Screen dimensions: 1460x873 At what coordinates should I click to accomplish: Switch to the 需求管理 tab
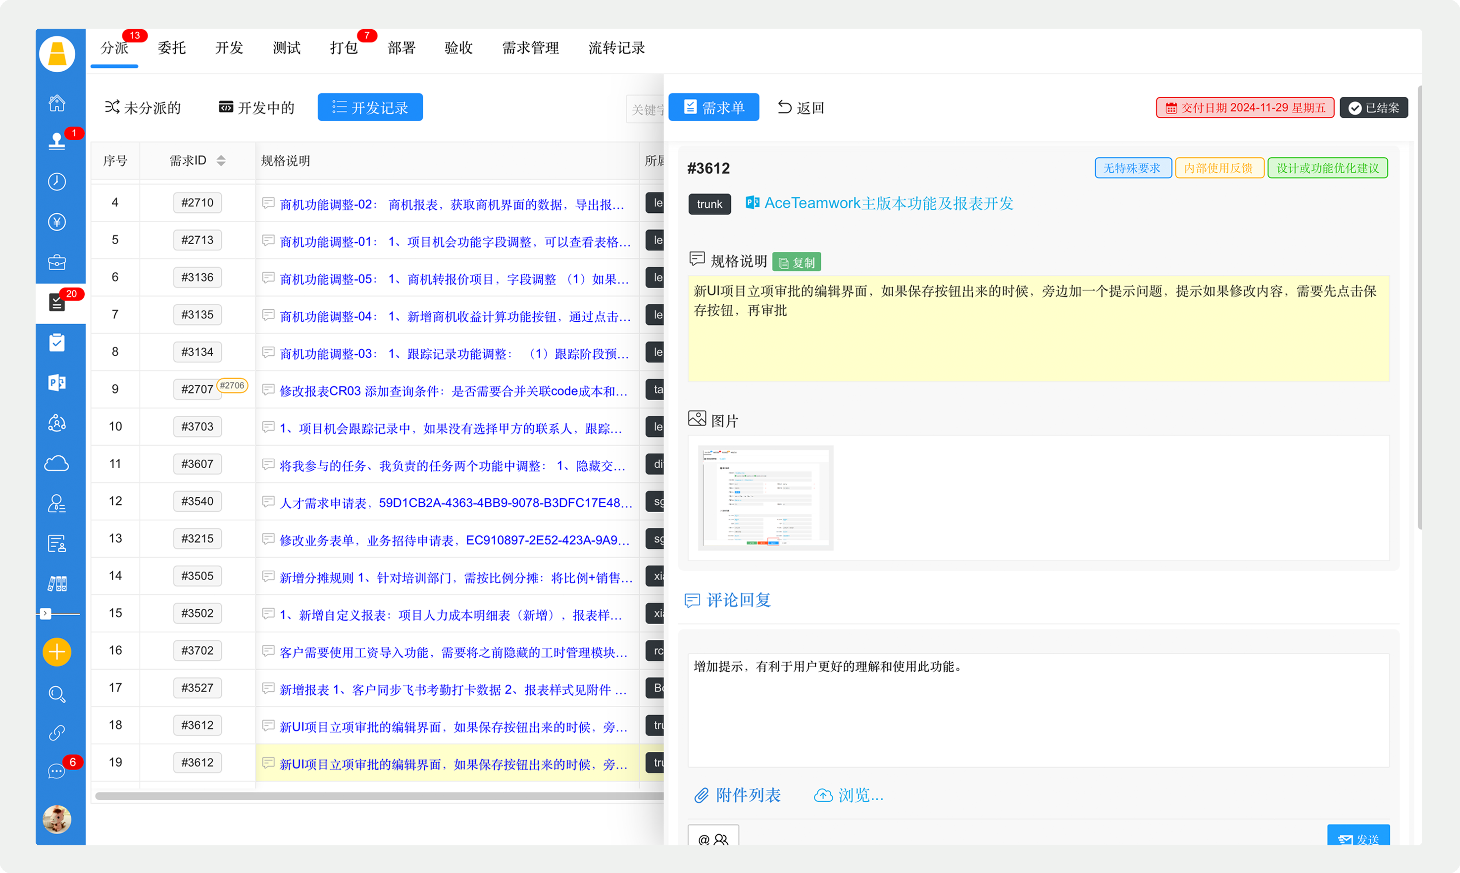pyautogui.click(x=530, y=48)
